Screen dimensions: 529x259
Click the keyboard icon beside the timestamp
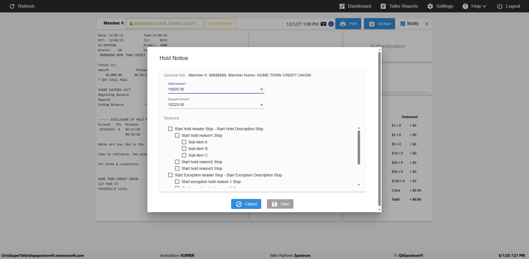323,24
